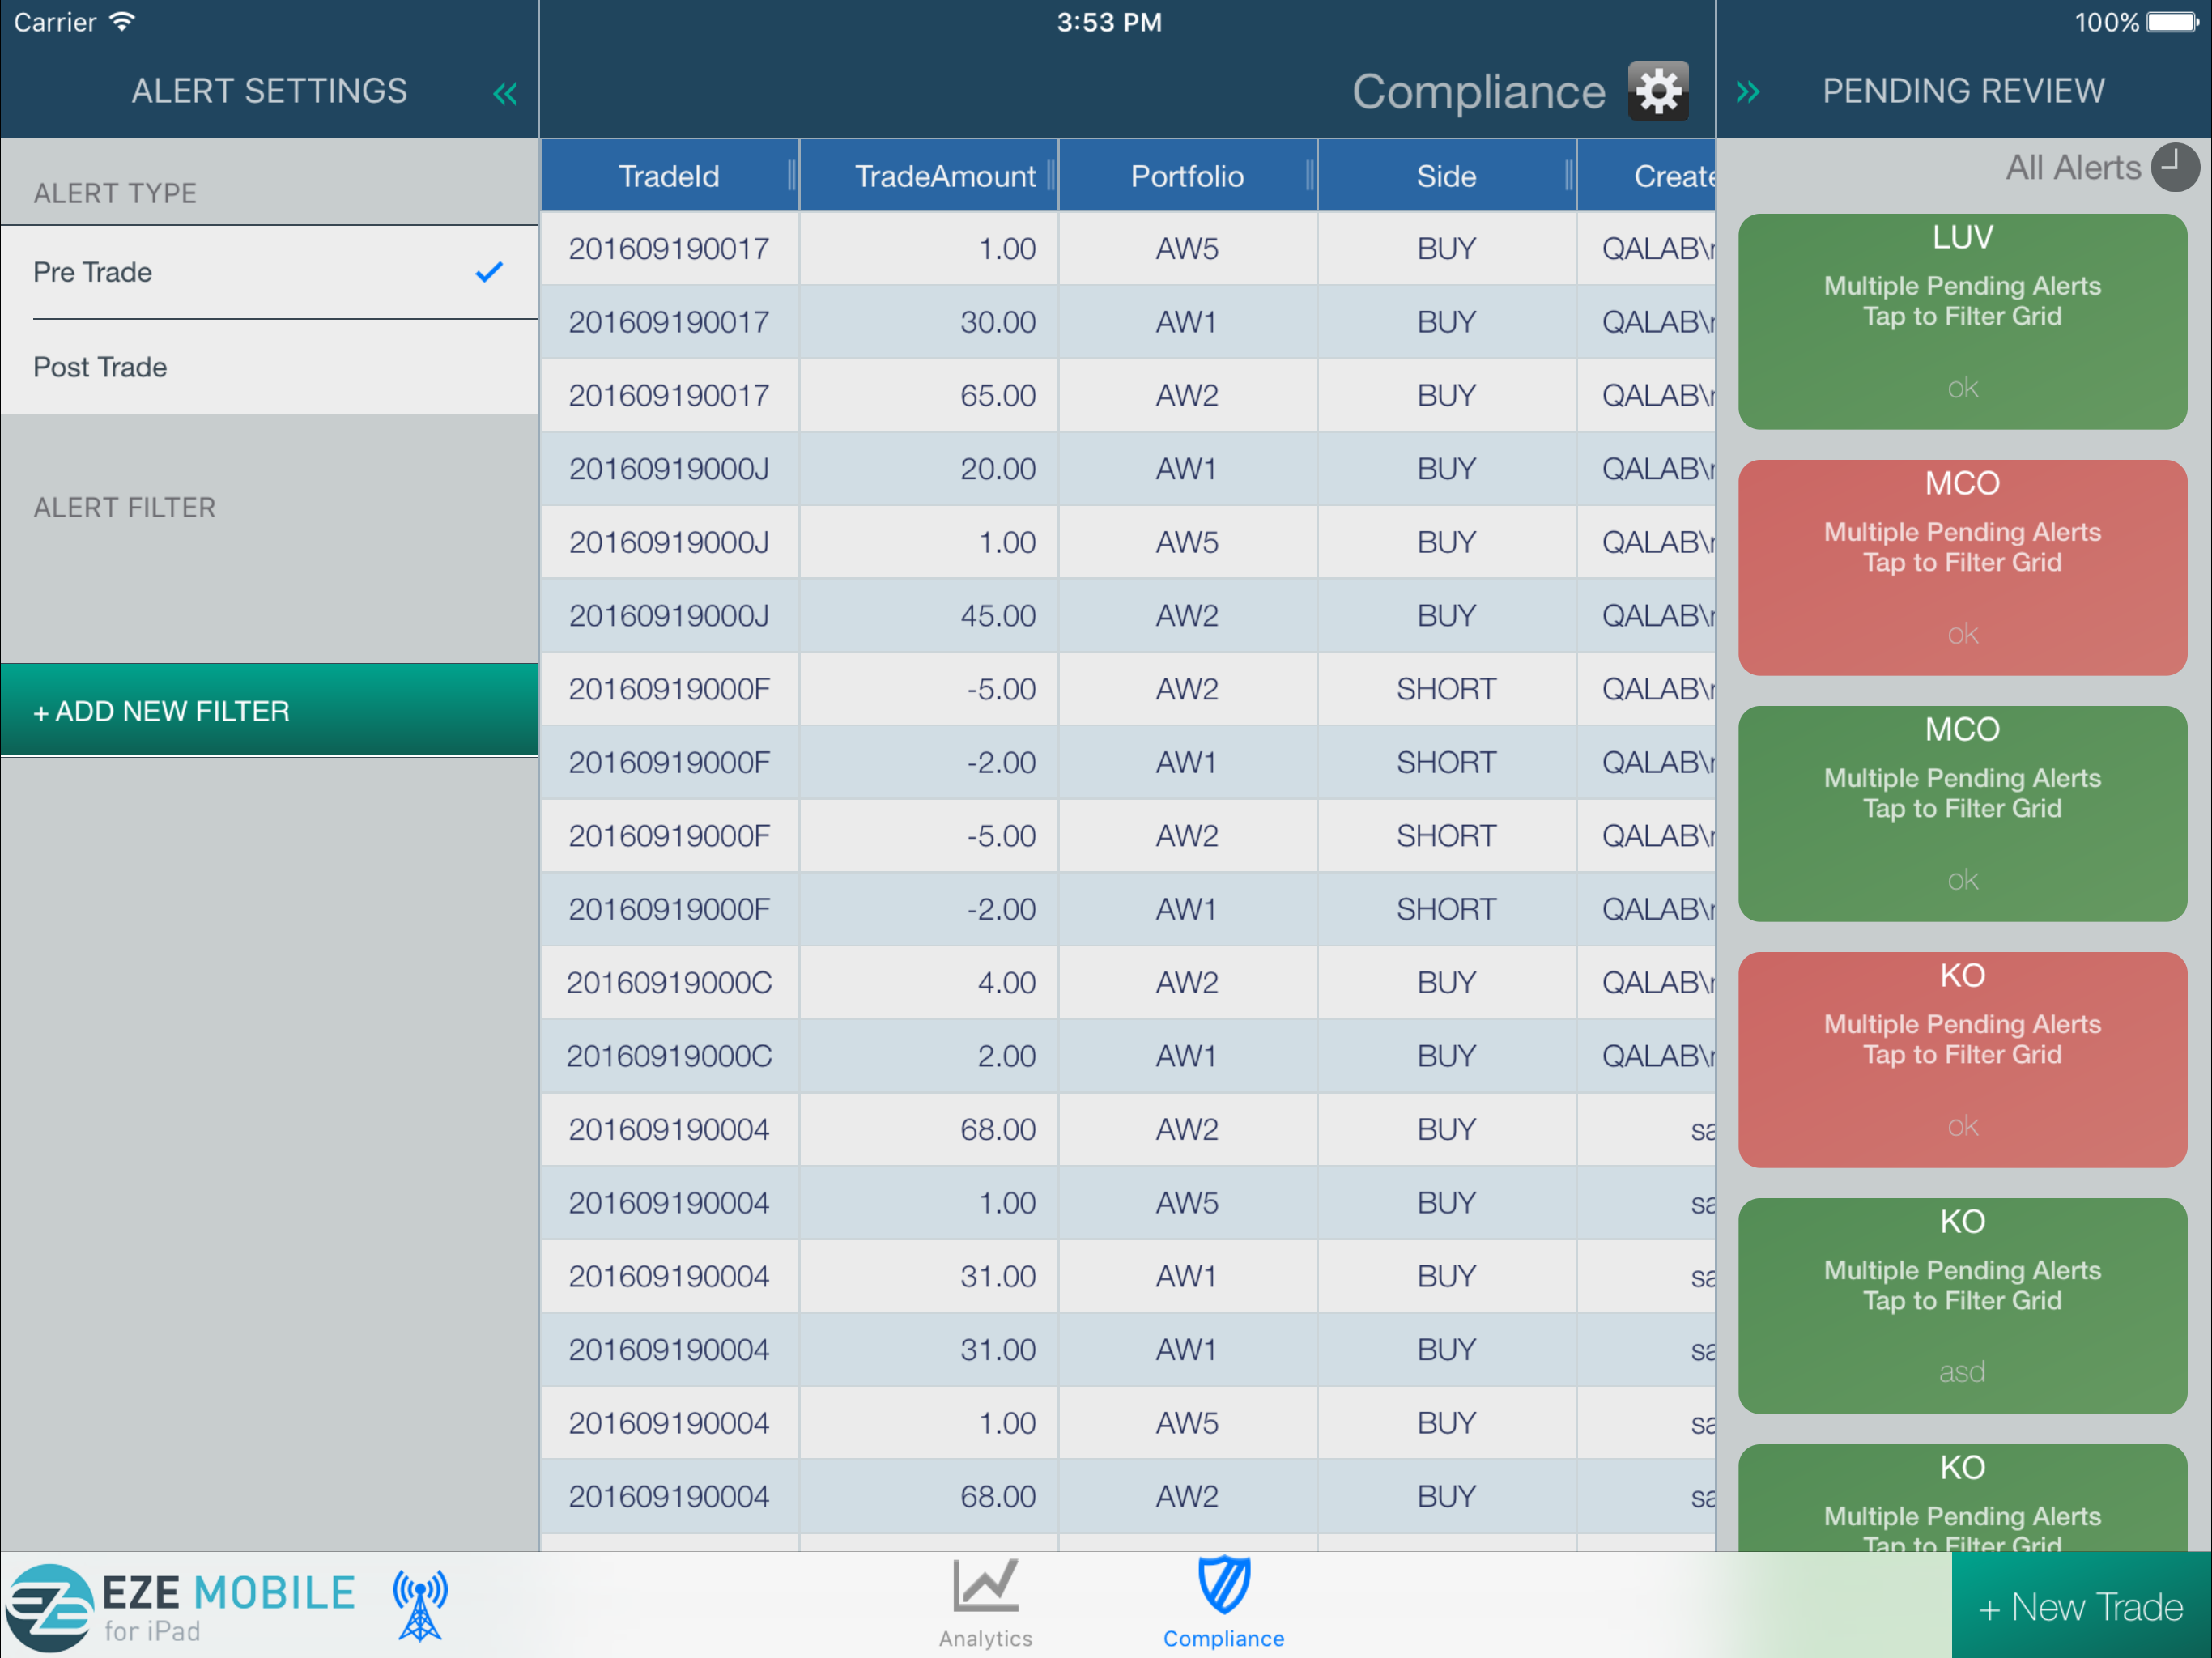Toggle the All Alerts filter
This screenshot has width=2212, height=1658.
[2072, 167]
